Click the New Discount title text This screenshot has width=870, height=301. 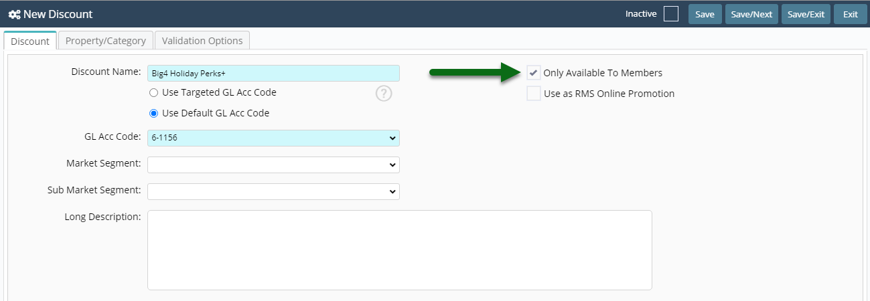pyautogui.click(x=58, y=14)
